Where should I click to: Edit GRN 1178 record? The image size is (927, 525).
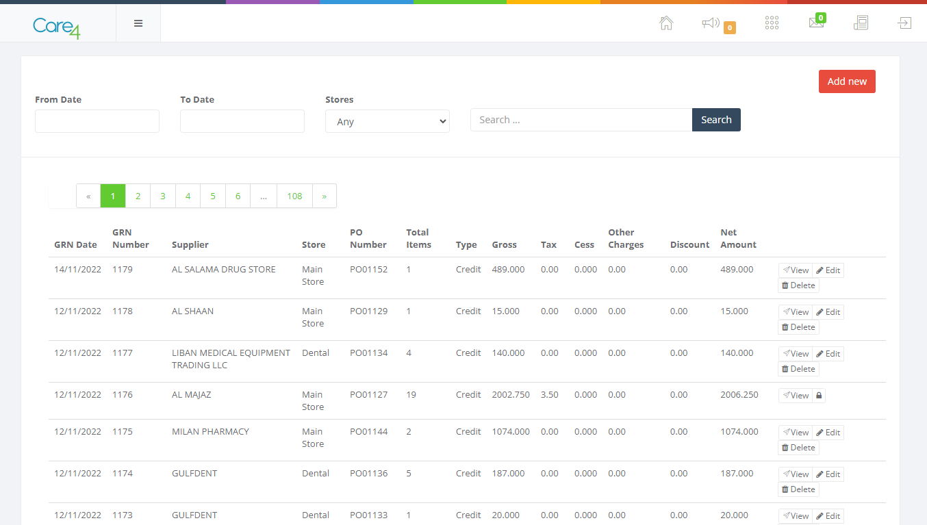[x=828, y=312]
